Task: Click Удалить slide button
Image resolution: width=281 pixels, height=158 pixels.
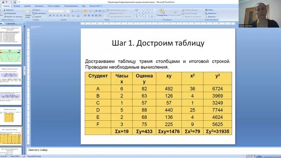Action: click(37, 17)
